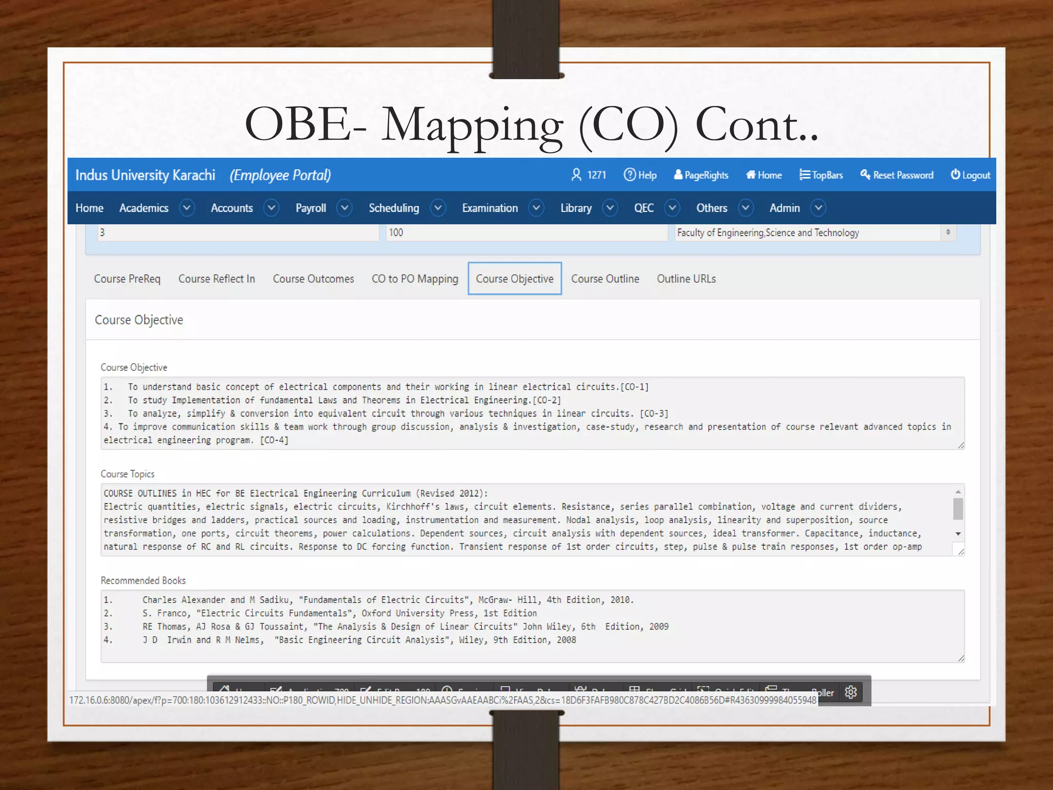Open the Others menu item
The width and height of the screenshot is (1053, 790).
[712, 208]
